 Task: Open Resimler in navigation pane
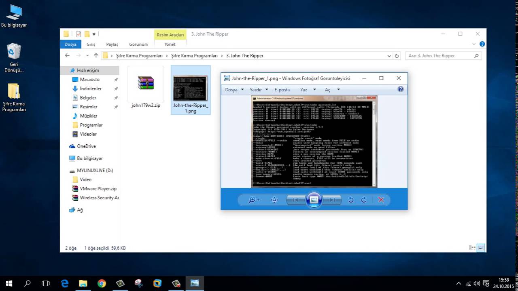tap(89, 107)
